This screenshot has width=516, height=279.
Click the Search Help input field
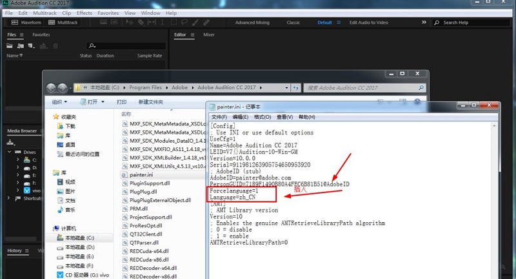(474, 23)
